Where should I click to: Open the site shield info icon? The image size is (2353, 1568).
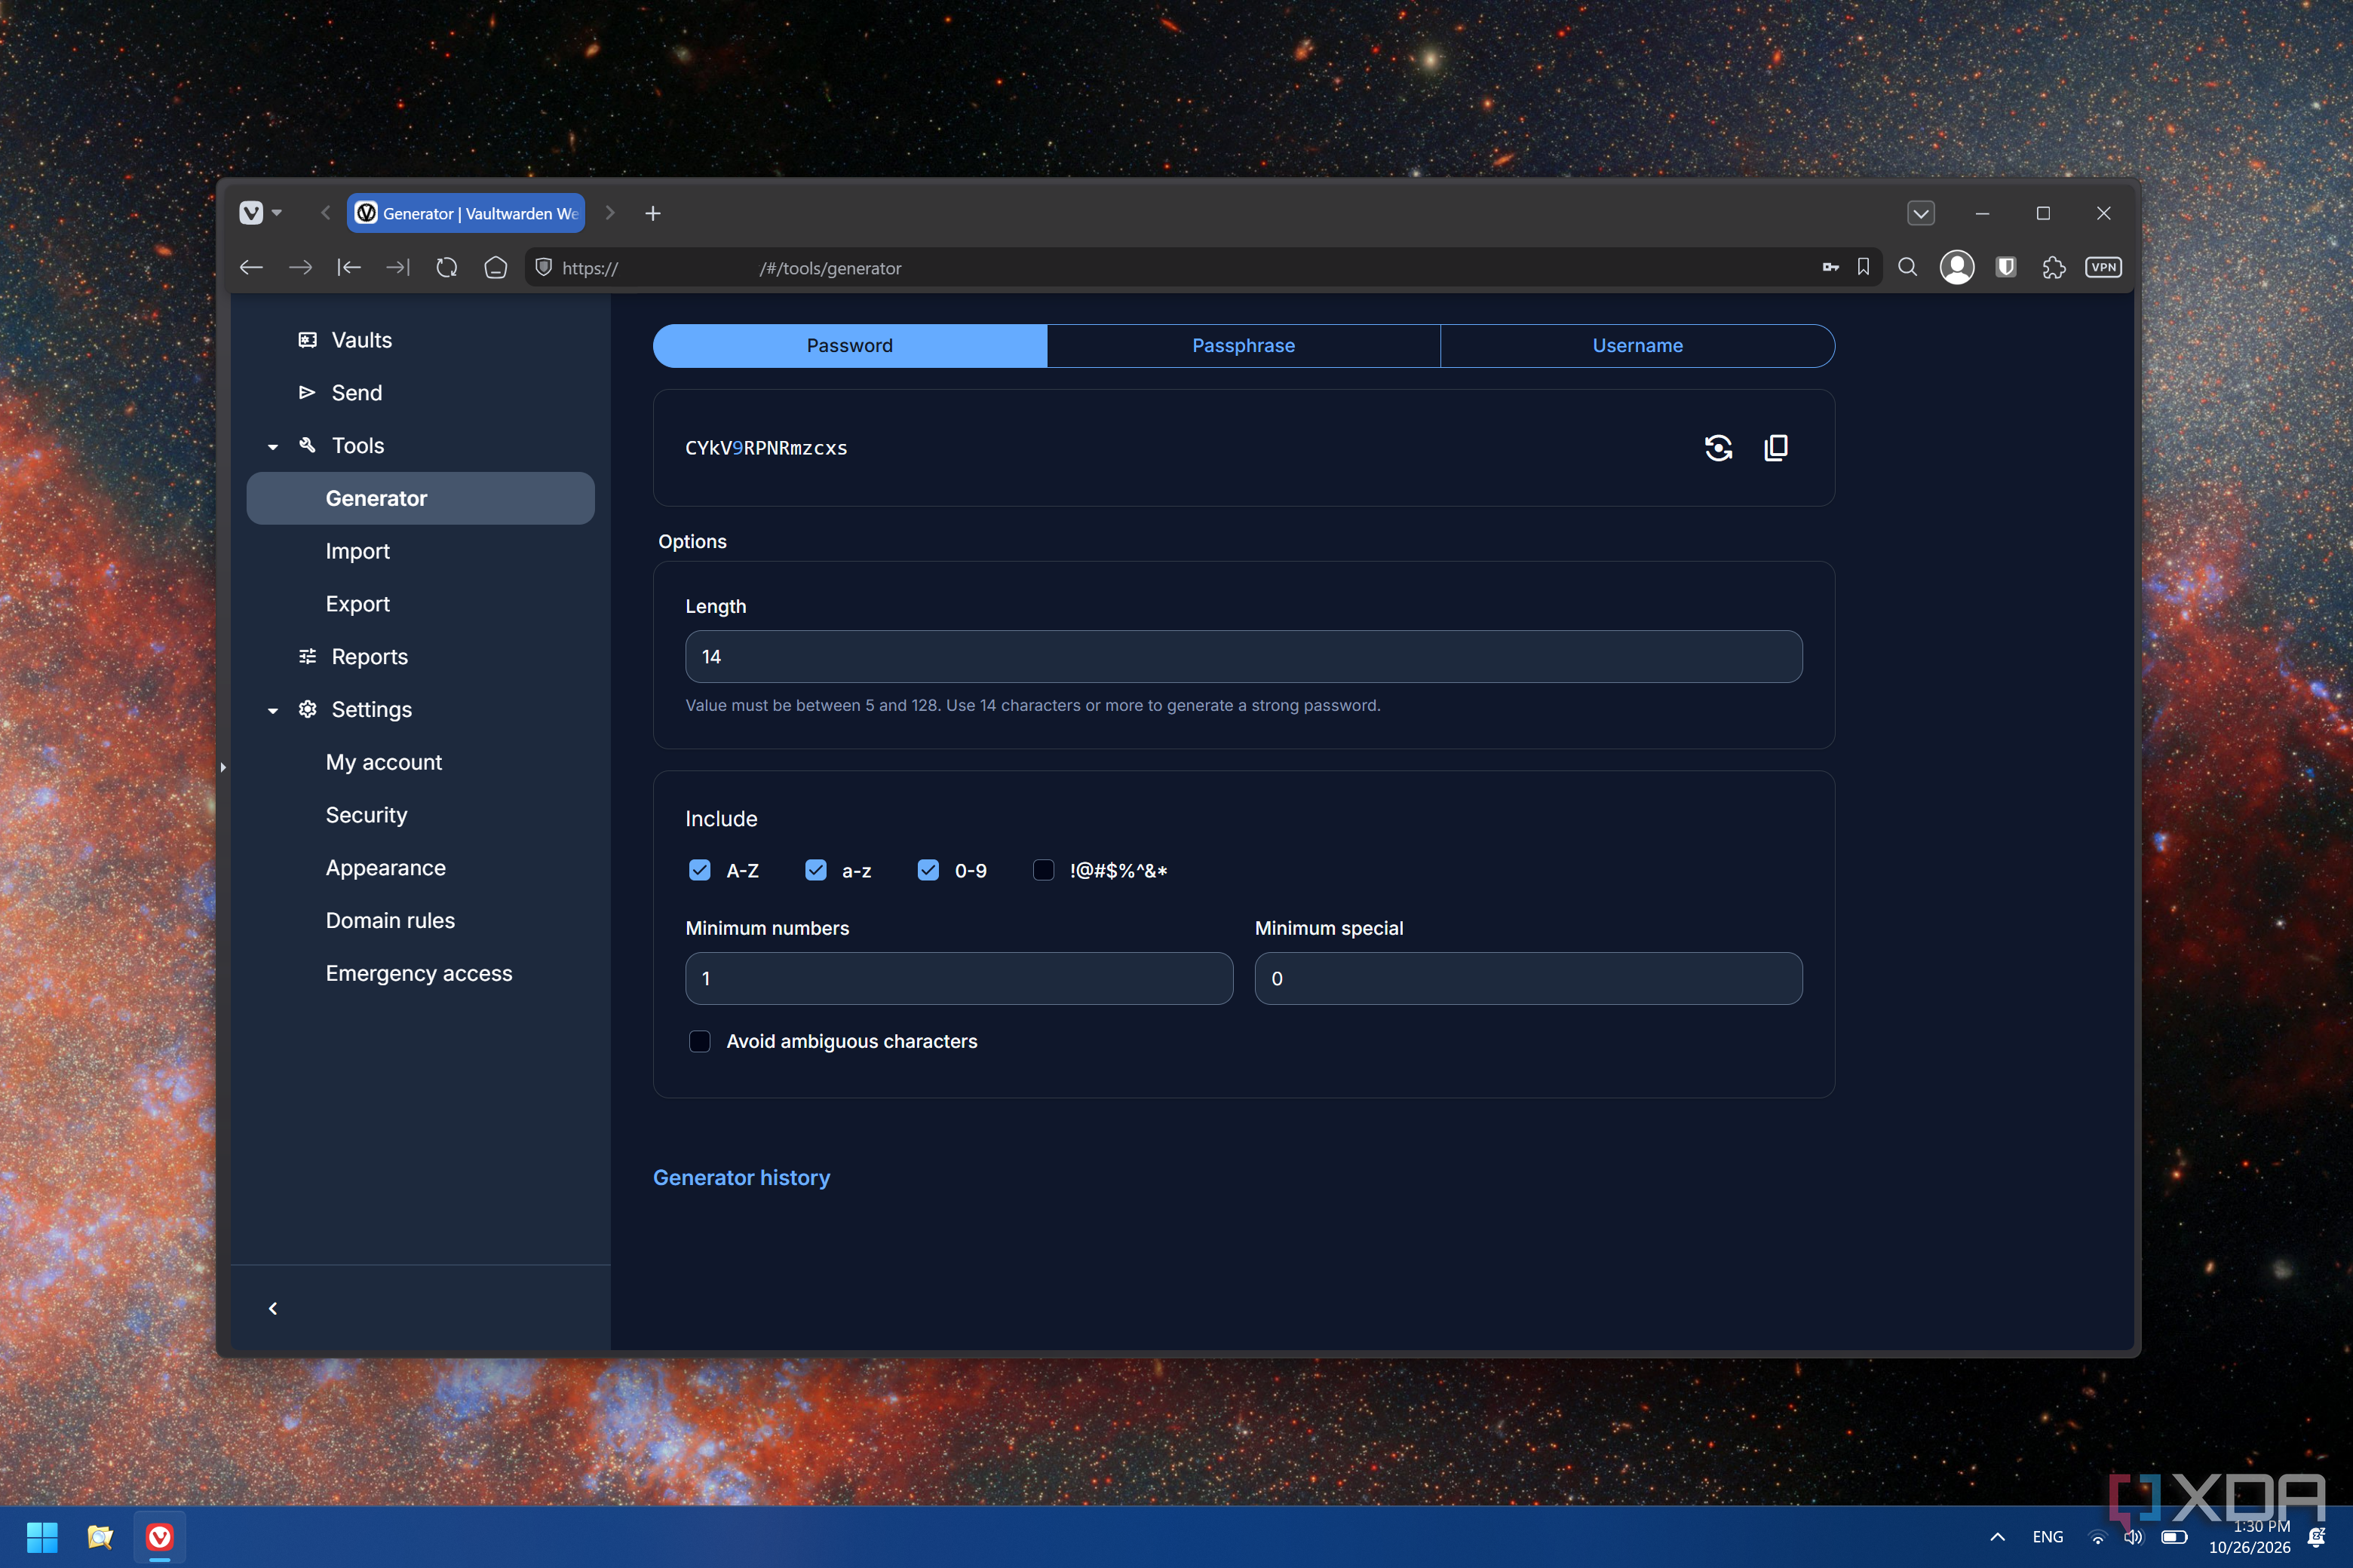pos(545,268)
